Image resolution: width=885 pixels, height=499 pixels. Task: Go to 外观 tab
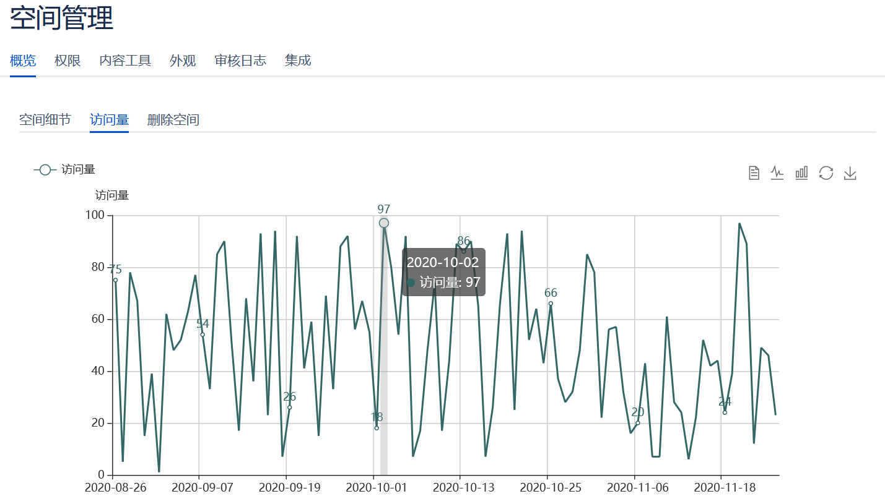pos(183,61)
